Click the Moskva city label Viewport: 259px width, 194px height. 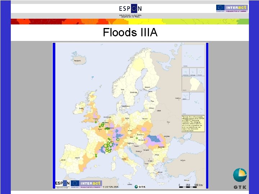point(178,98)
